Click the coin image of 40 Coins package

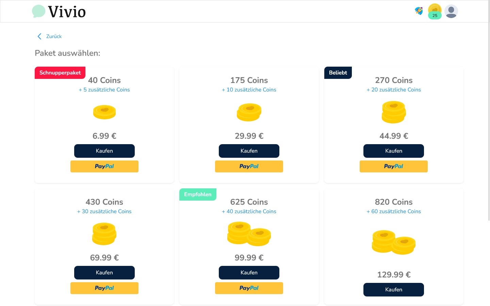[104, 112]
